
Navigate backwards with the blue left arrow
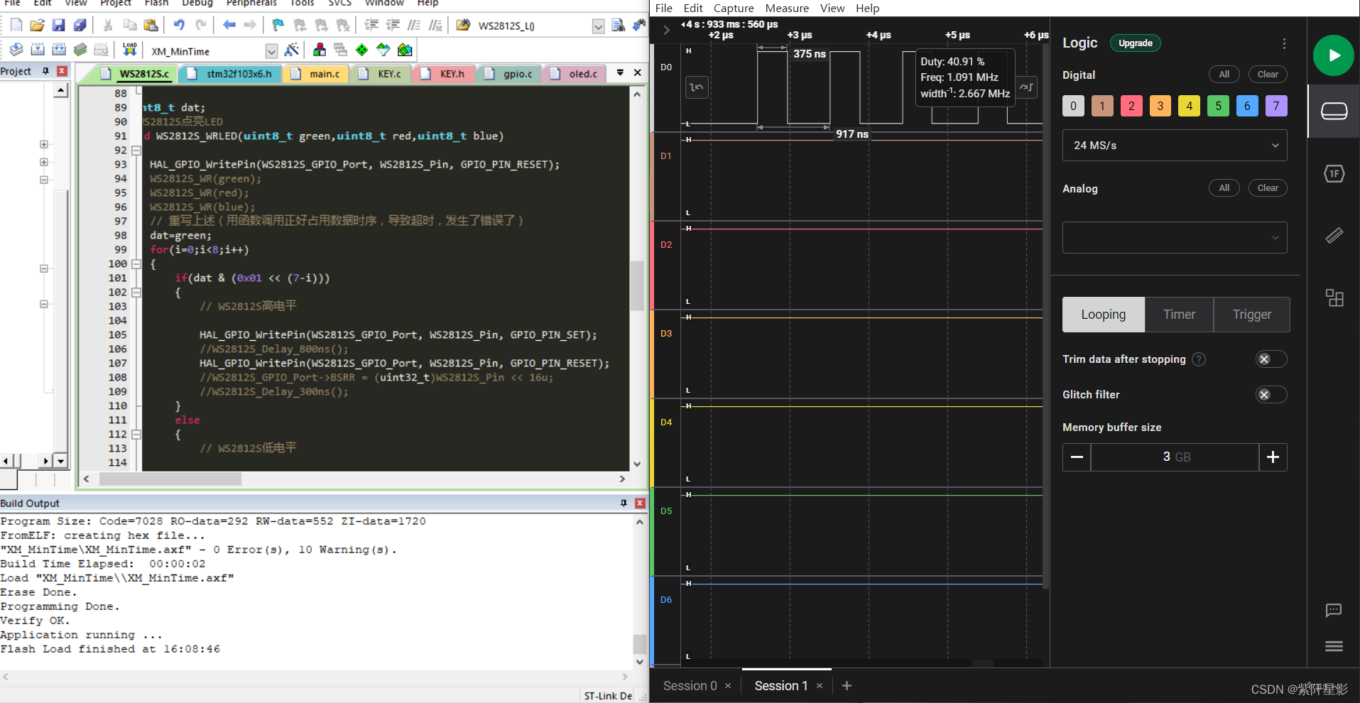tap(229, 26)
